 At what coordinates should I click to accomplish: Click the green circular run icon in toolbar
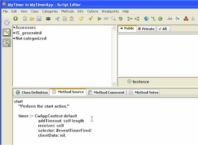coord(15,19)
